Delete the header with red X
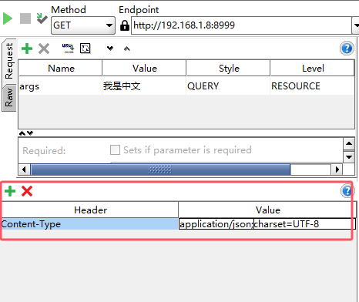This screenshot has width=359, height=302. 27,191
